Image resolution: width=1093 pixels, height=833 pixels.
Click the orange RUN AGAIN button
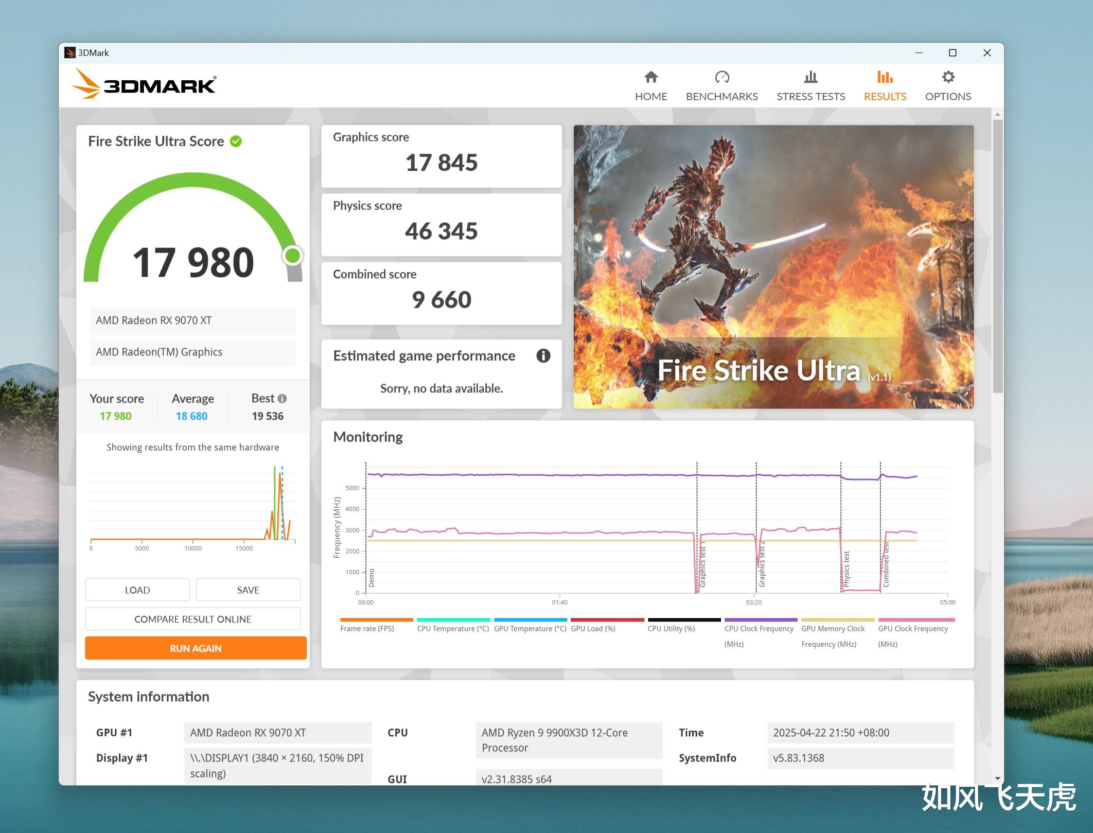point(196,649)
